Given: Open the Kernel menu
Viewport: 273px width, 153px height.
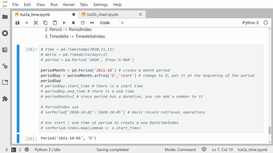Looking at the screenshot, I should tap(69, 5).
